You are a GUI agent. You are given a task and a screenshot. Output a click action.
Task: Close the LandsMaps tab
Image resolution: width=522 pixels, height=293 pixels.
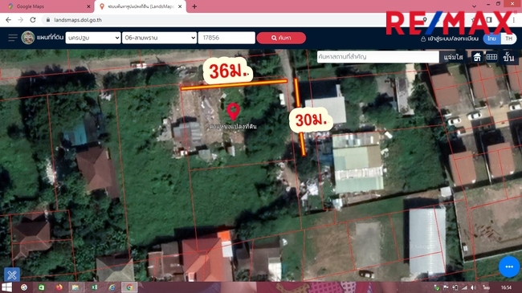pyautogui.click(x=180, y=6)
